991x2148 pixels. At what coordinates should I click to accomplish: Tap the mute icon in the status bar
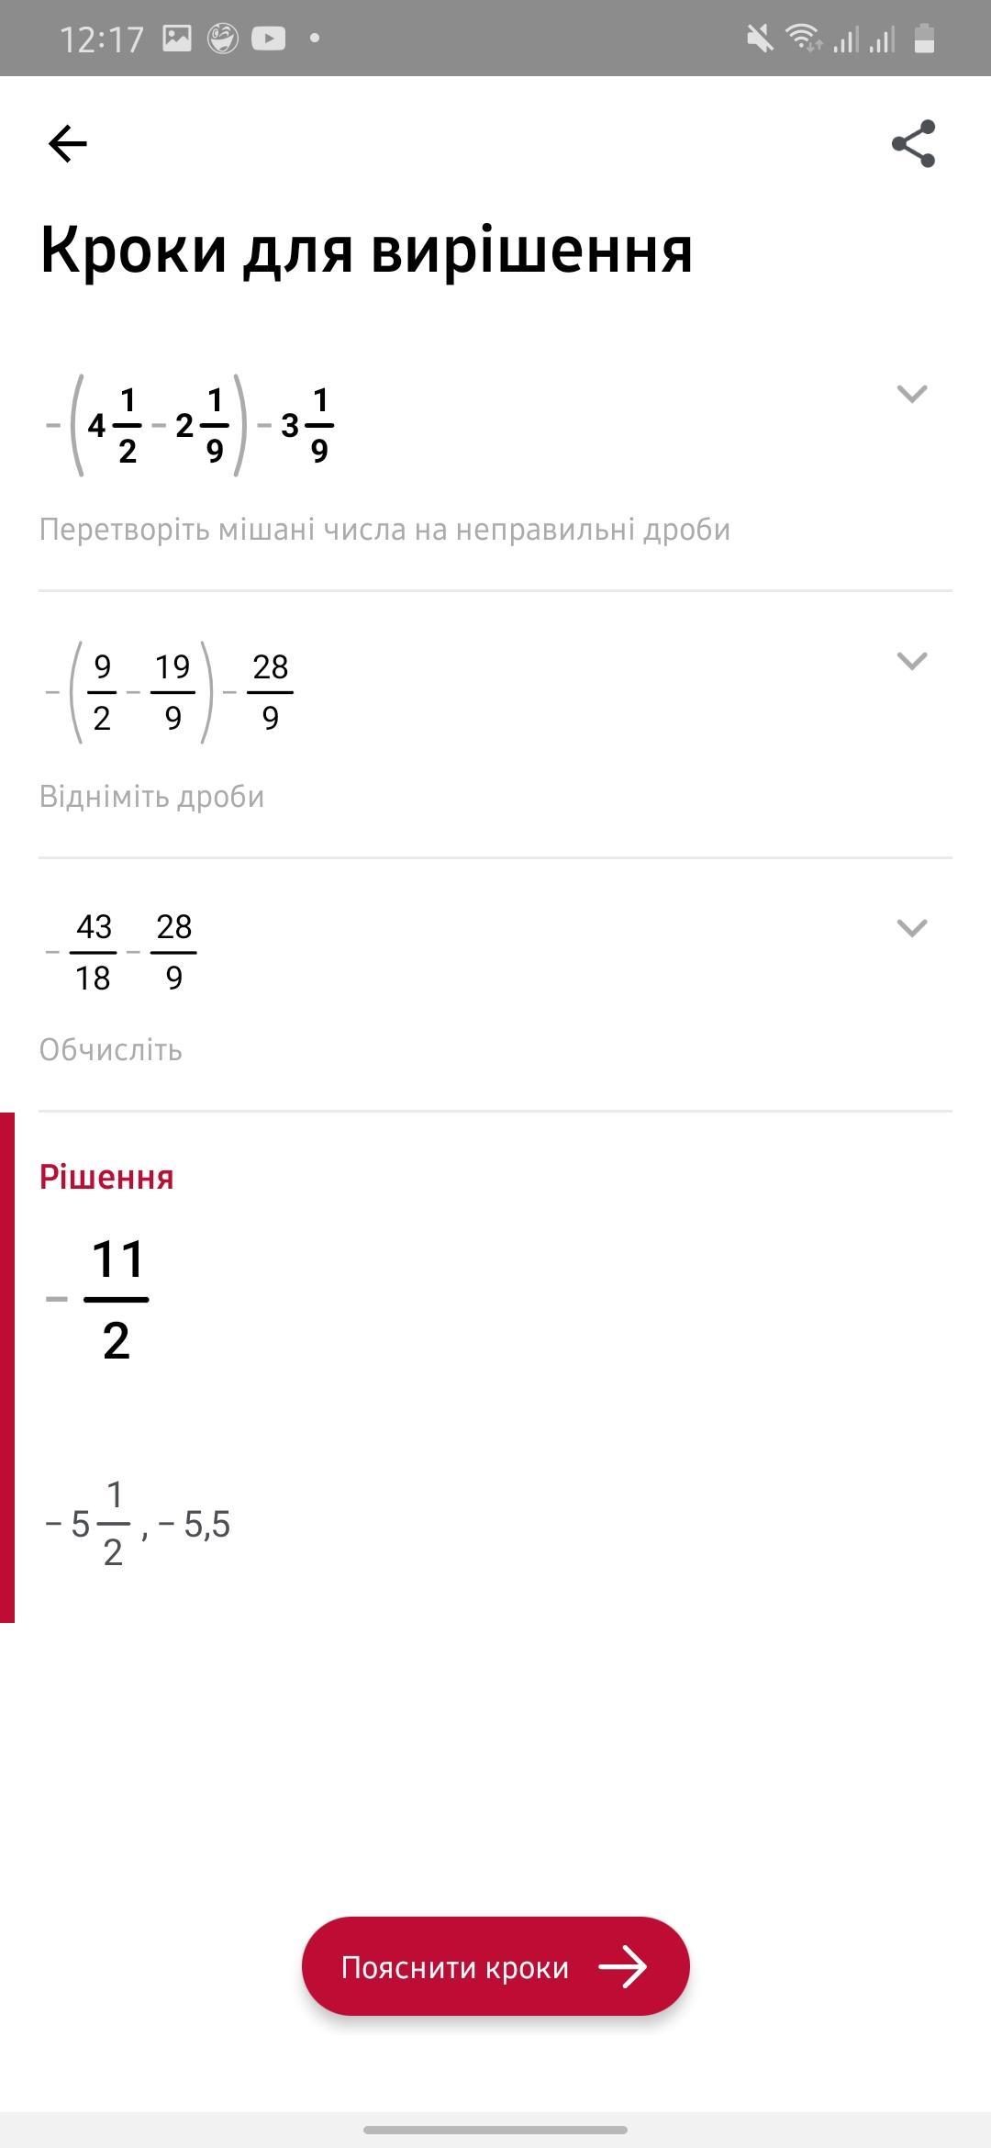(760, 39)
